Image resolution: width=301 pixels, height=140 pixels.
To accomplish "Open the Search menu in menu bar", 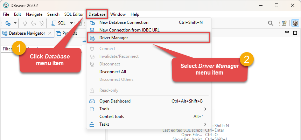I will tap(53, 14).
